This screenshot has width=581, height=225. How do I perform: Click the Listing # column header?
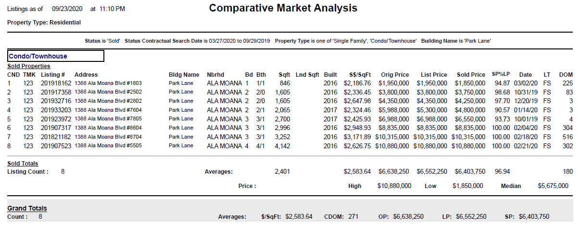pos(53,75)
